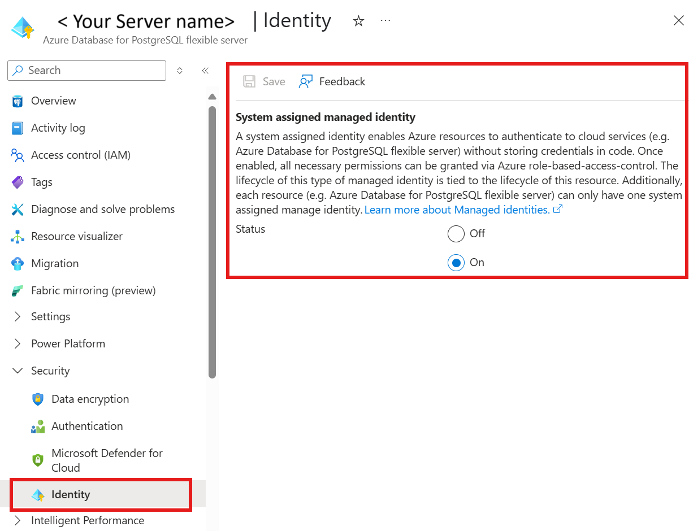Click the System assigned managed identity heading
The height and width of the screenshot is (531, 689).
click(x=326, y=117)
